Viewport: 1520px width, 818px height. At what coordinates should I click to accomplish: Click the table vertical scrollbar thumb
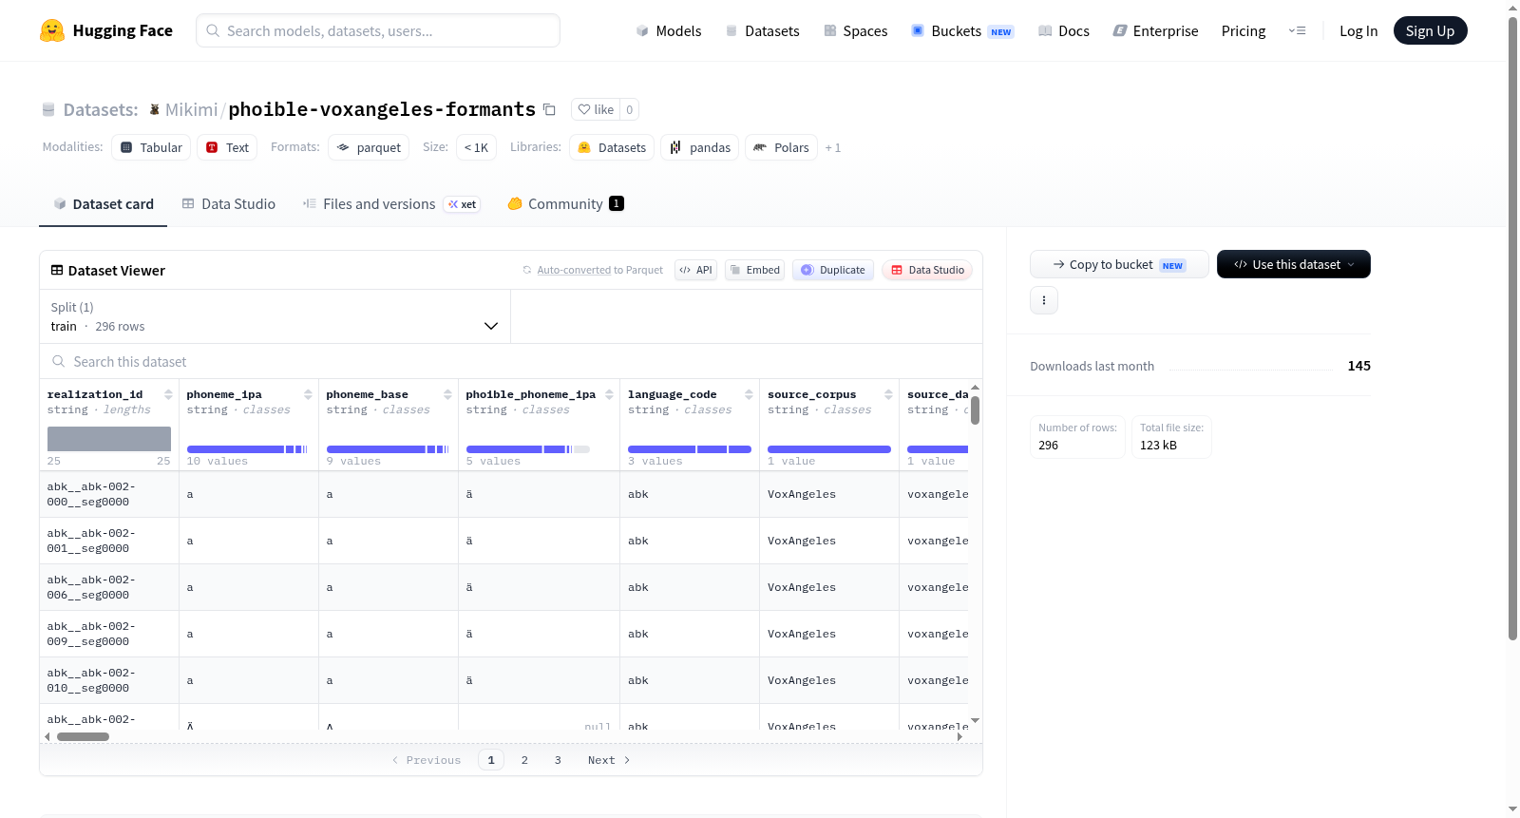point(975,409)
